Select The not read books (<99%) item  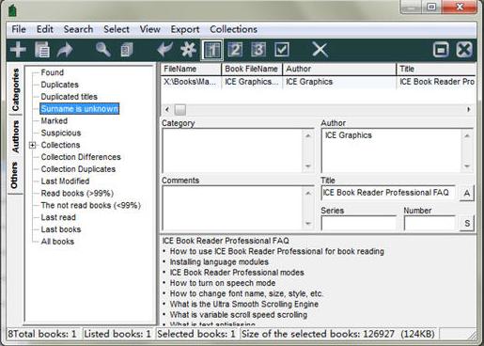90,205
